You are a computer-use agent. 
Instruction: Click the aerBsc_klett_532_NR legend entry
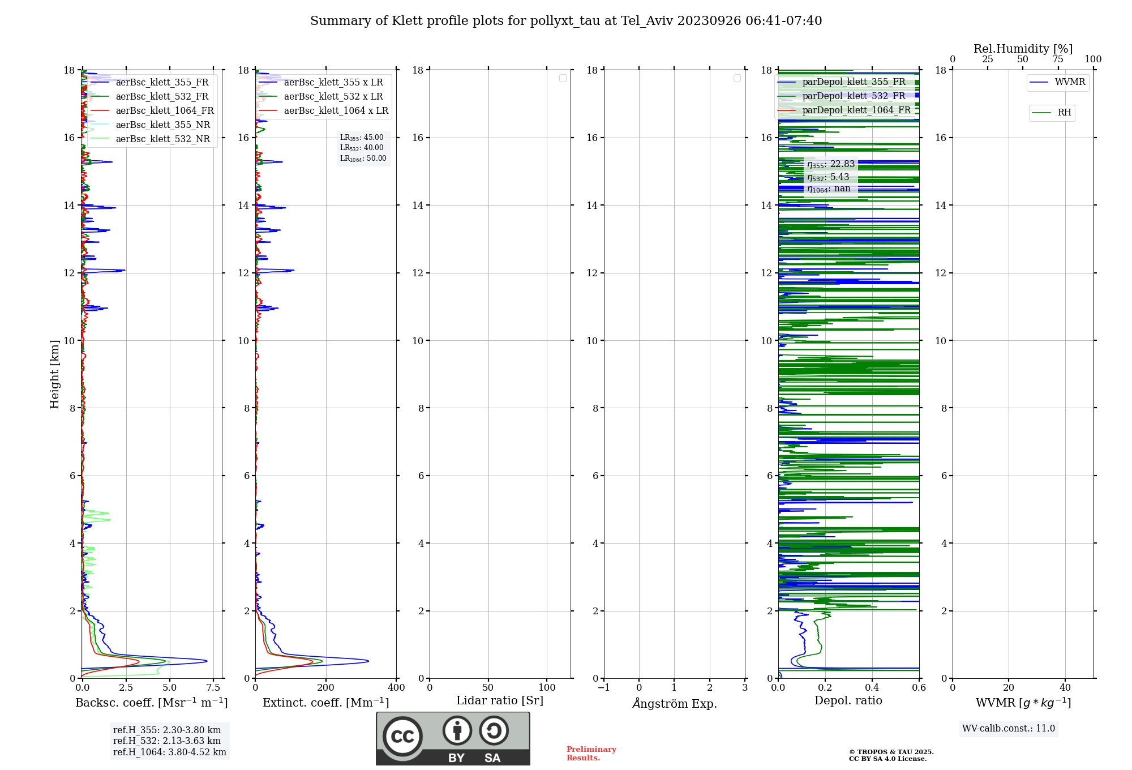pyautogui.click(x=162, y=139)
